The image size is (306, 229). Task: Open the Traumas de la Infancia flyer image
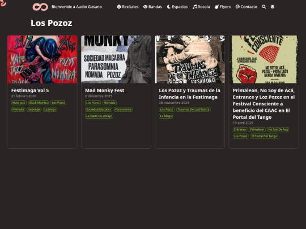190,59
